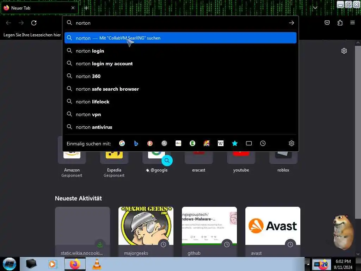Click the go arrow in the address bar
361x271 pixels.
click(x=291, y=23)
